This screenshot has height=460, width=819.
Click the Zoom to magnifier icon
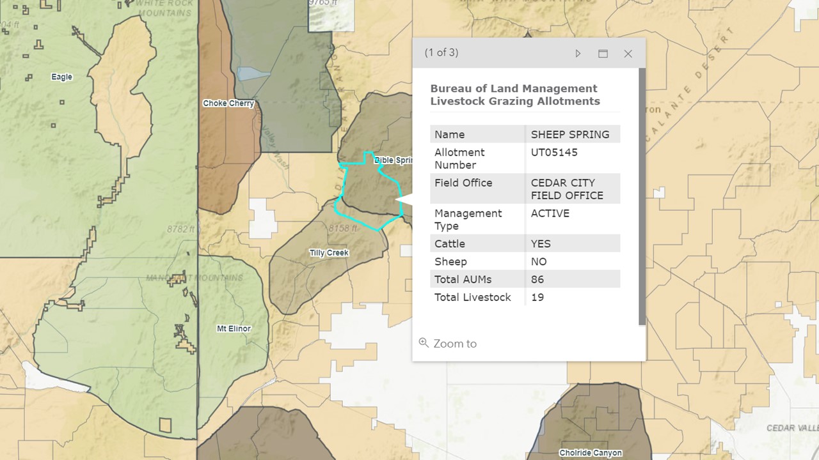[x=423, y=342]
